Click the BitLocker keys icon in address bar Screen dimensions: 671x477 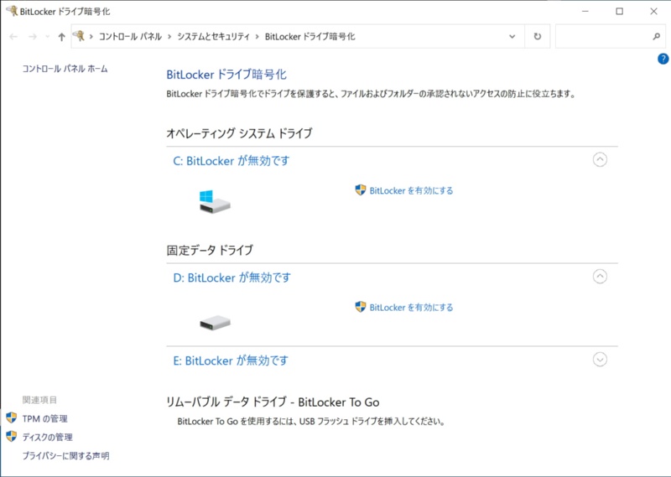coord(78,36)
